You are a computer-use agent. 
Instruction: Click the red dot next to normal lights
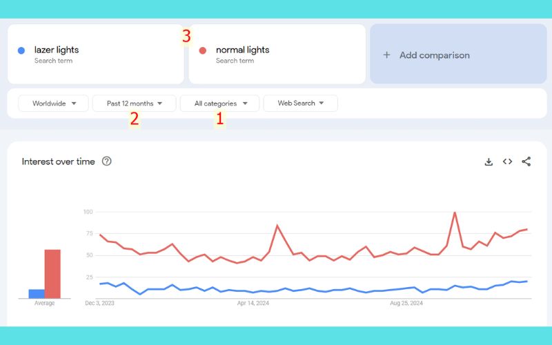pos(203,50)
